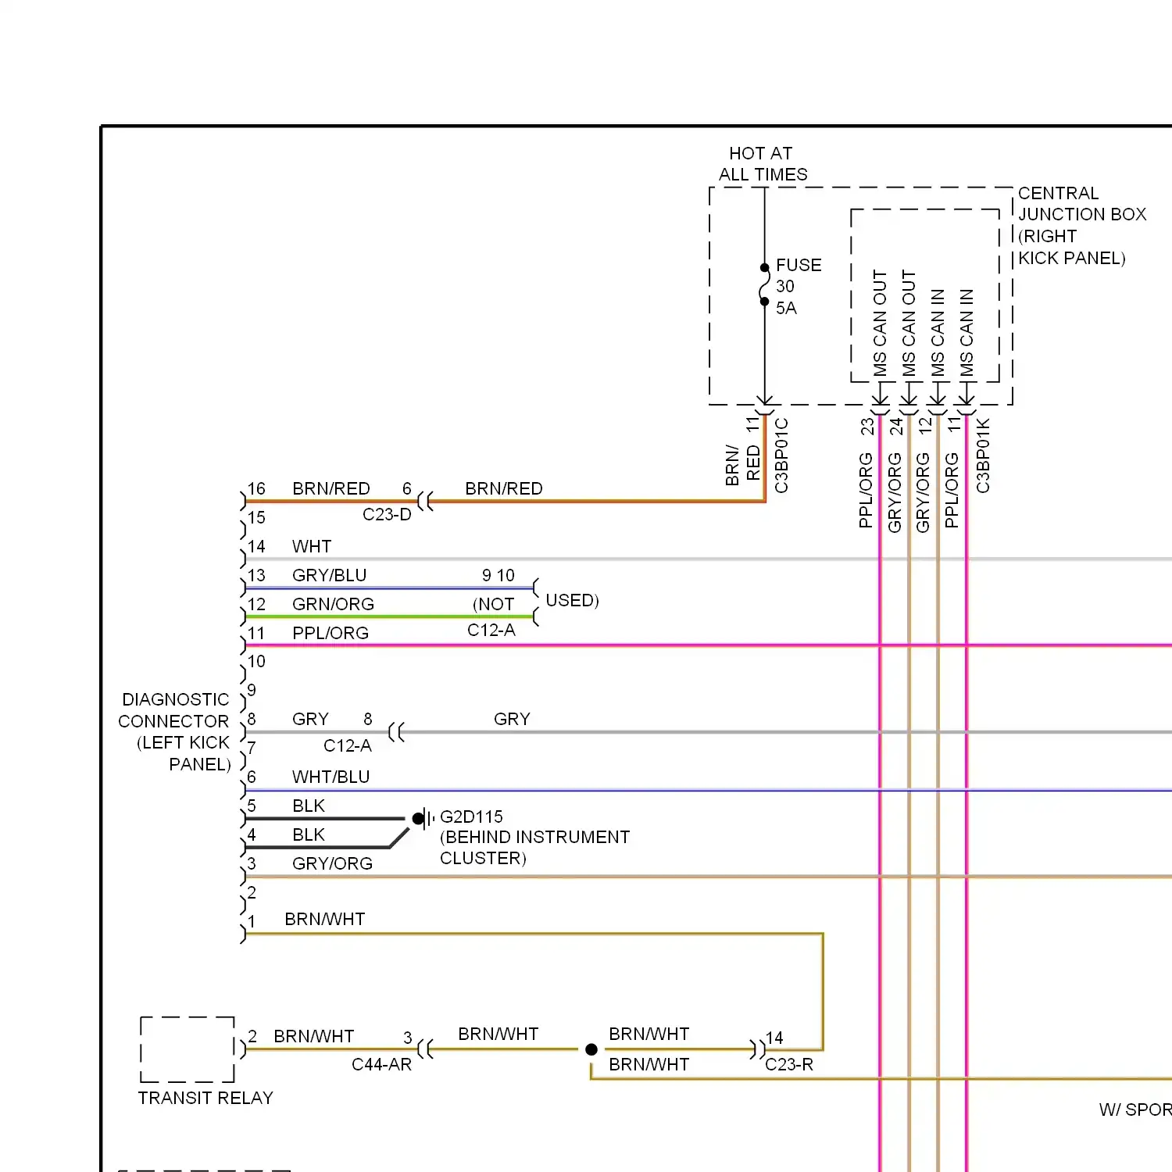The height and width of the screenshot is (1172, 1172).
Task: Click BRN/WHT label on diagnostic pin 1
Action: coord(325,920)
